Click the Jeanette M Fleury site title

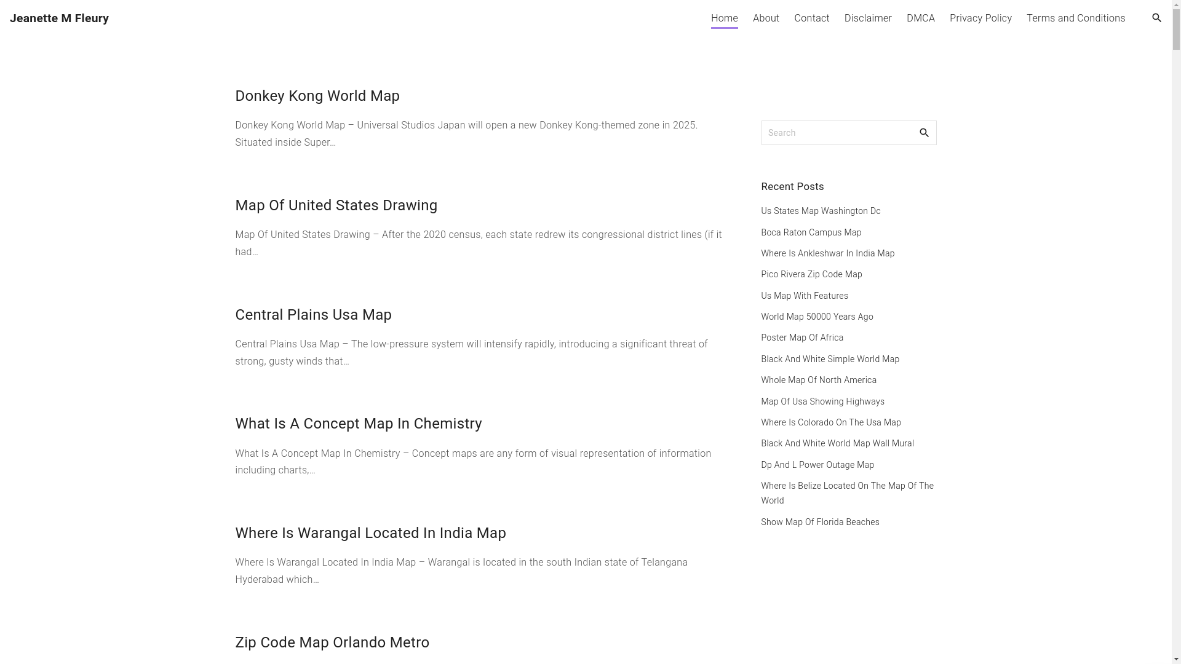(x=59, y=18)
